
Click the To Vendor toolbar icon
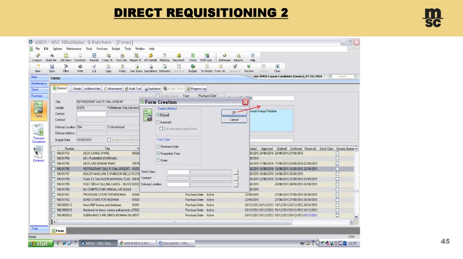pos(207,68)
